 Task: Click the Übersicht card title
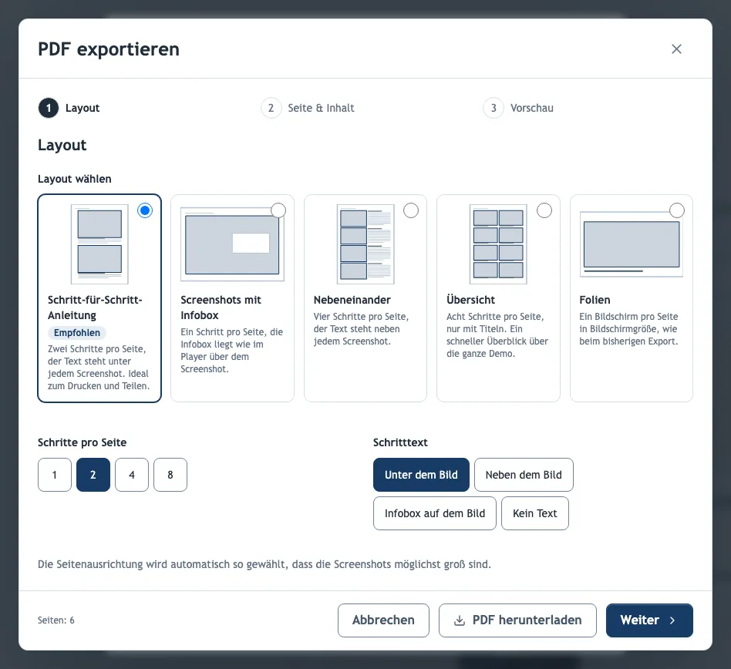(x=470, y=300)
